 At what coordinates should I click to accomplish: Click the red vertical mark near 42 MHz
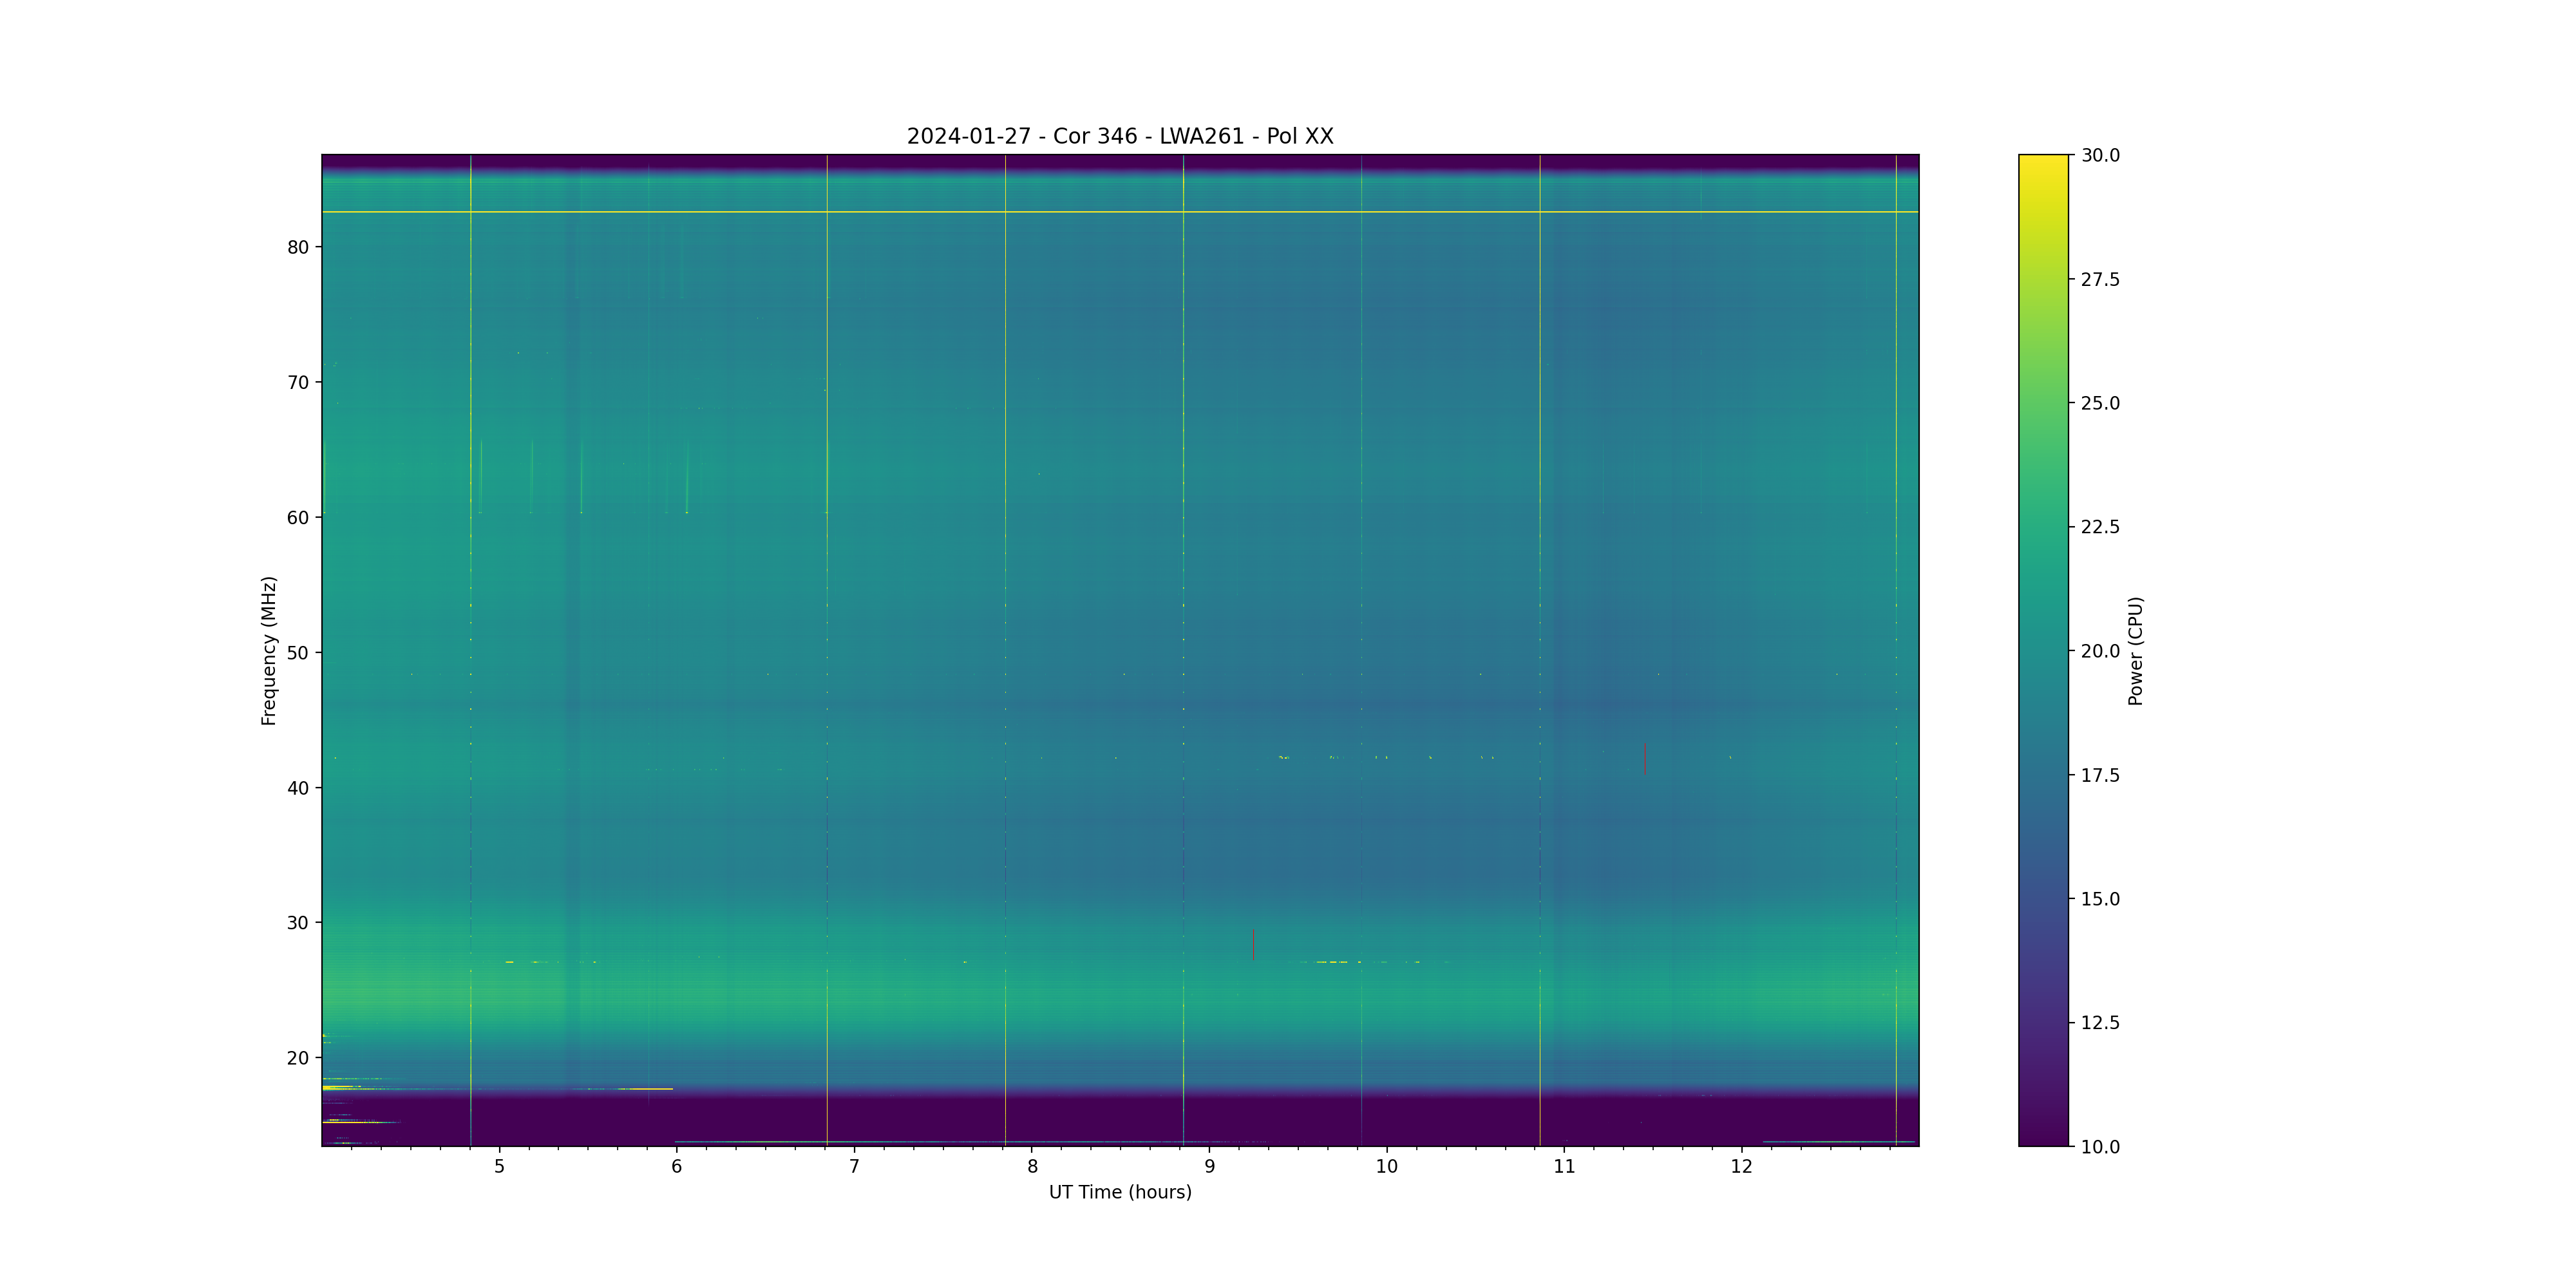tap(1644, 759)
